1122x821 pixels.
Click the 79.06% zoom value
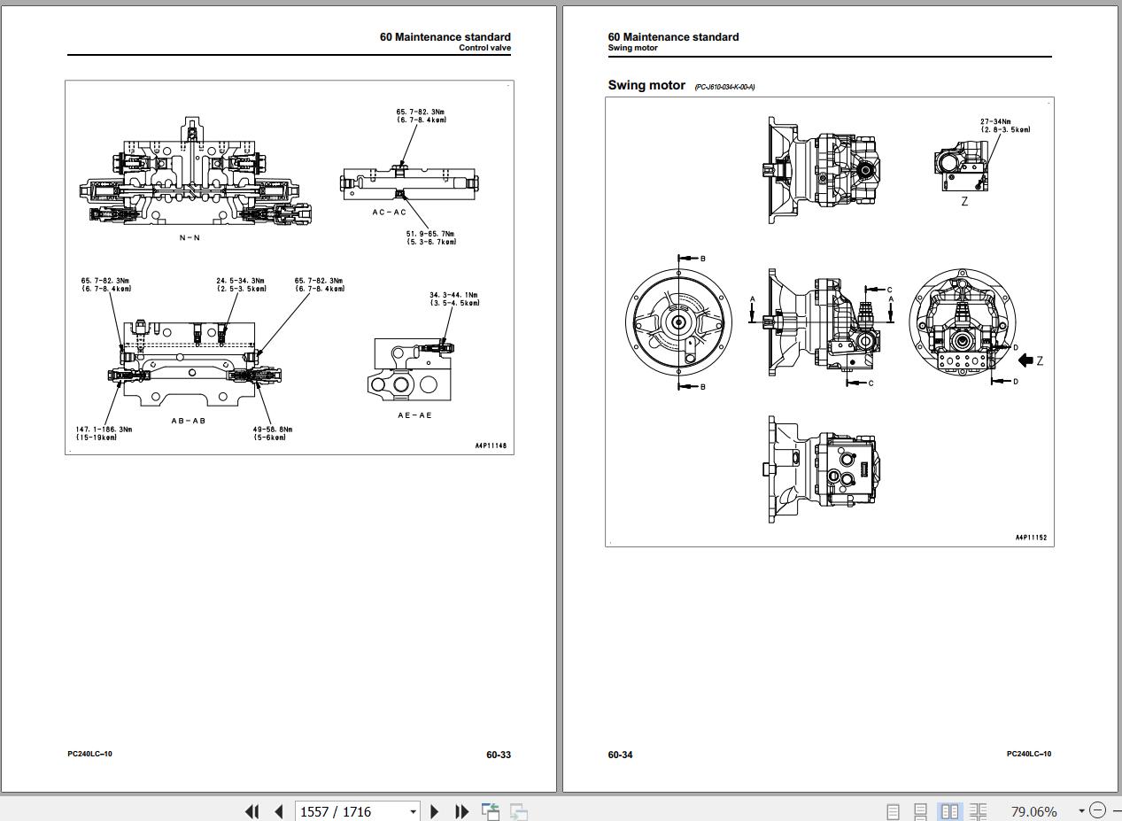[x=1033, y=811]
